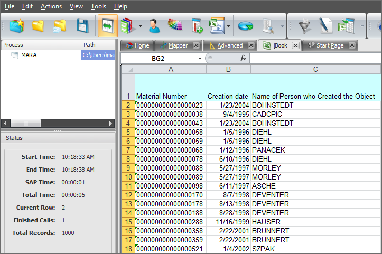Viewport: 382px width, 254px height.
Task: Click column C header
Action: [315, 69]
